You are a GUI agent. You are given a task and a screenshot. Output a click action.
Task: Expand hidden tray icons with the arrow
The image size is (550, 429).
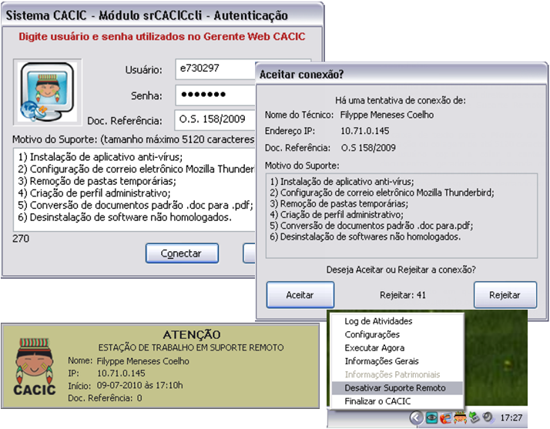tap(417, 417)
